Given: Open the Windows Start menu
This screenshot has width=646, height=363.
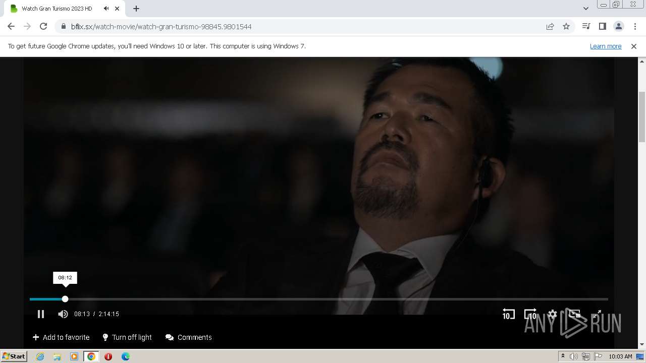Looking at the screenshot, I should pos(14,356).
